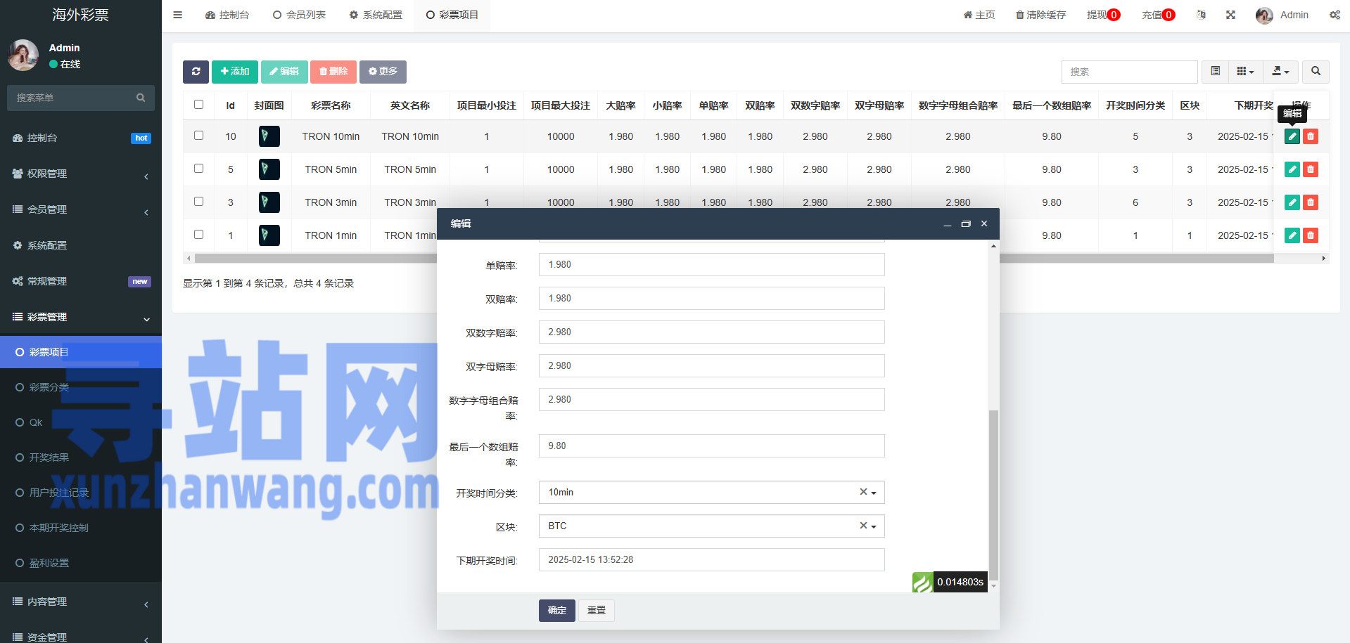Clear the BTC block selection

(863, 526)
